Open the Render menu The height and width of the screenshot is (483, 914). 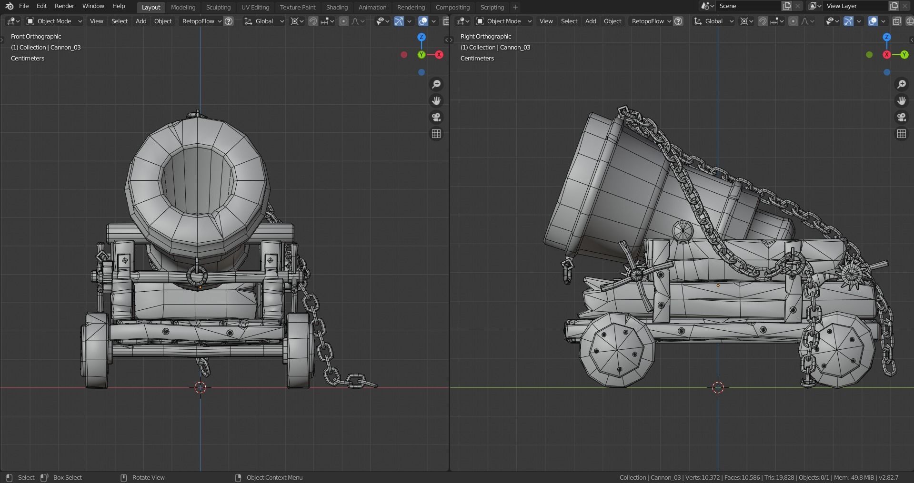coord(64,6)
